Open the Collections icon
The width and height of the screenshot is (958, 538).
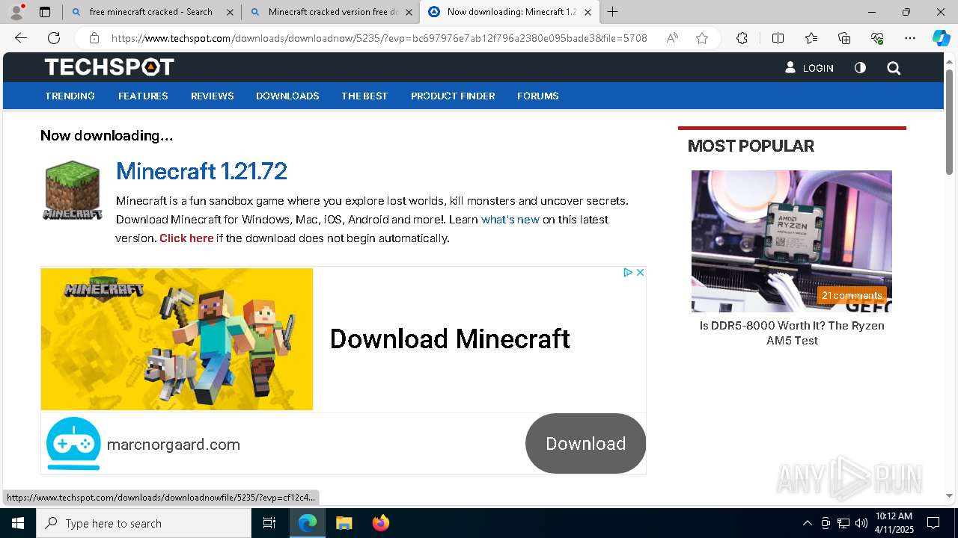pyautogui.click(x=844, y=38)
